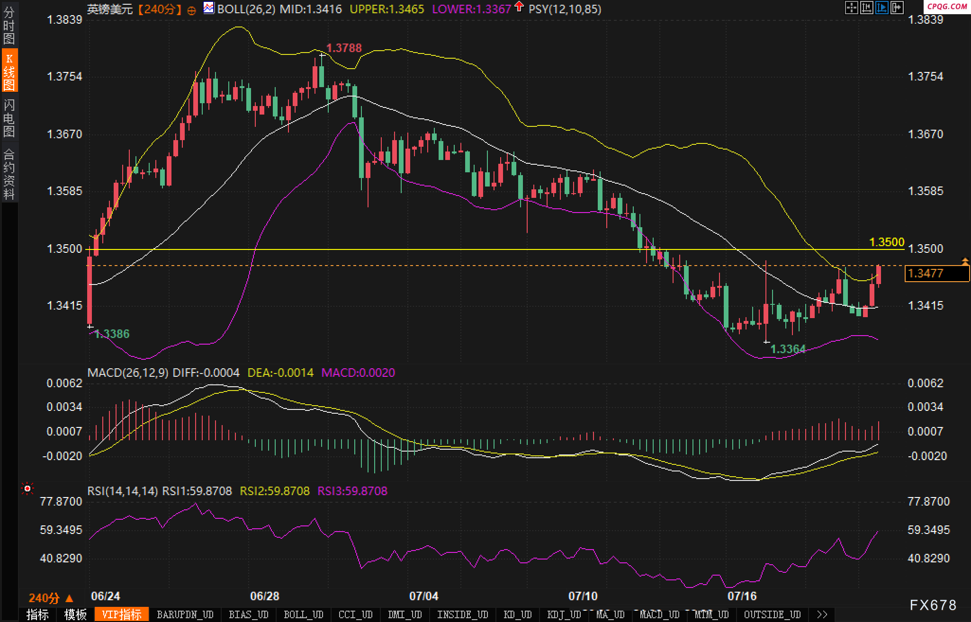Click the scroll-to-chart-start axis icon
The height and width of the screenshot is (622, 971).
tap(866, 8)
